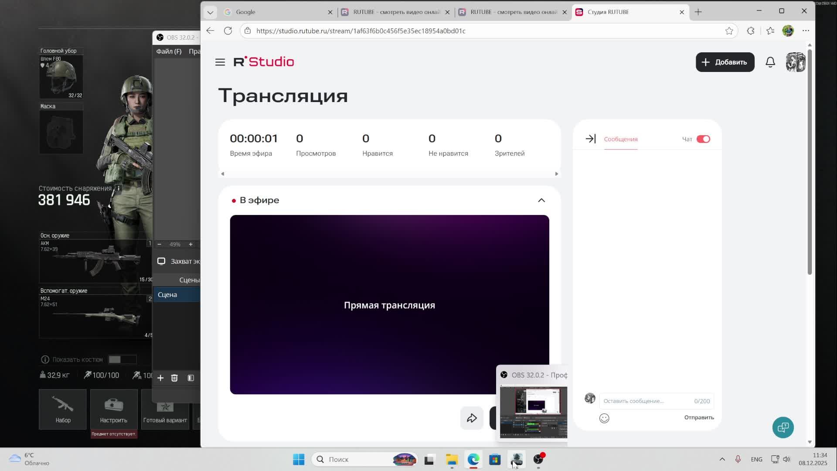Click the Добавить button
Screen dimensions: 837x471
pyautogui.click(x=725, y=62)
